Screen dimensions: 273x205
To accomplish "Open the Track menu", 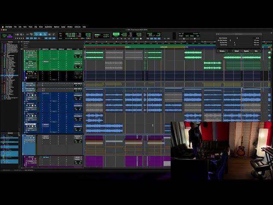I will coord(30,27).
